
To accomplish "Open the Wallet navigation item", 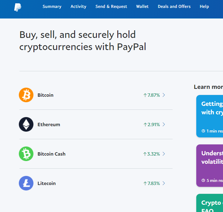I will [142, 7].
